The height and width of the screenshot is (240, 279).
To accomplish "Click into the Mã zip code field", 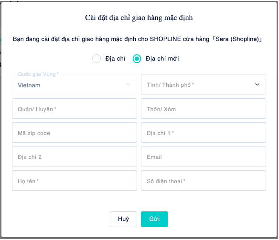I will pyautogui.click(x=75, y=132).
